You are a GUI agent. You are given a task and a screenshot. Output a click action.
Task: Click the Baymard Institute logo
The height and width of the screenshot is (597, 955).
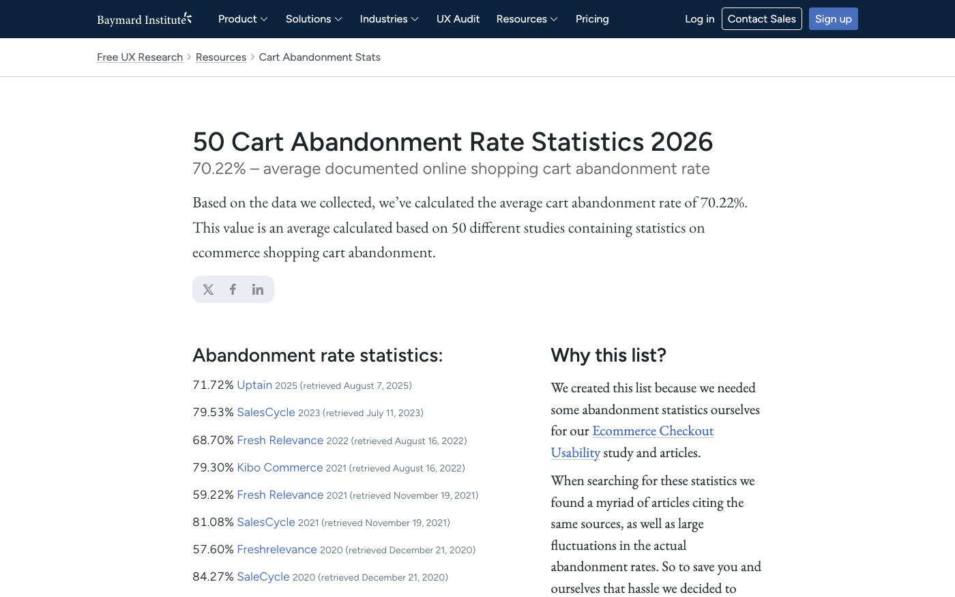pyautogui.click(x=144, y=19)
